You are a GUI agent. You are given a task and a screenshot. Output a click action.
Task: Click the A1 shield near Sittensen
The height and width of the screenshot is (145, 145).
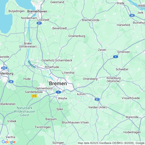click(115, 57)
